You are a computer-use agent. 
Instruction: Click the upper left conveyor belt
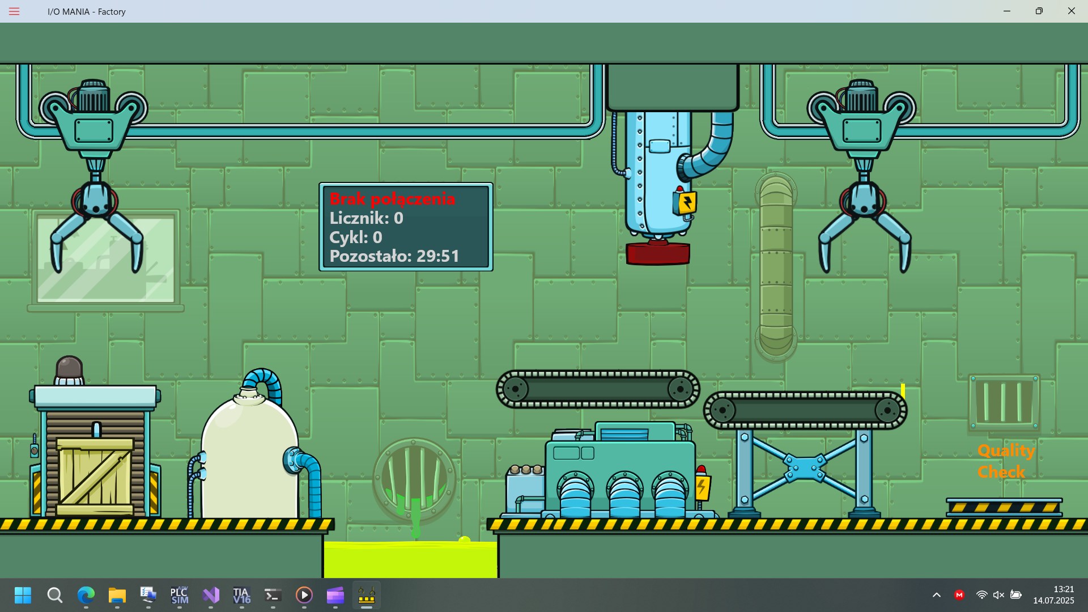tap(598, 389)
